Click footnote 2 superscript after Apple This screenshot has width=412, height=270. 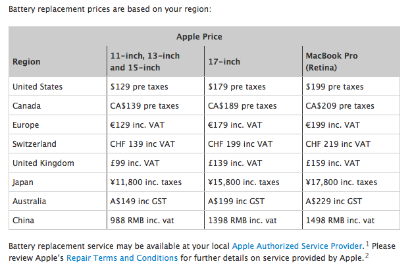pyautogui.click(x=367, y=256)
